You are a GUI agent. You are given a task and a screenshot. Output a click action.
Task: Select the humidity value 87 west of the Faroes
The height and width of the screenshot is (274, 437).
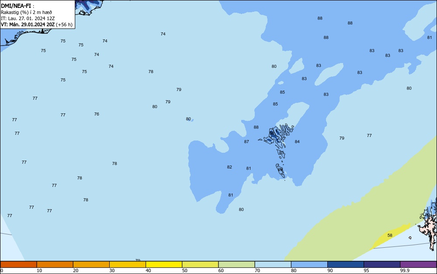point(246,141)
